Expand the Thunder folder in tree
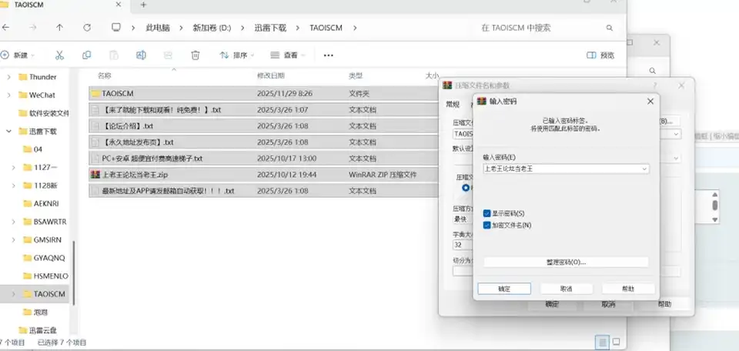Screen dimensions: 739x351 tap(9, 77)
